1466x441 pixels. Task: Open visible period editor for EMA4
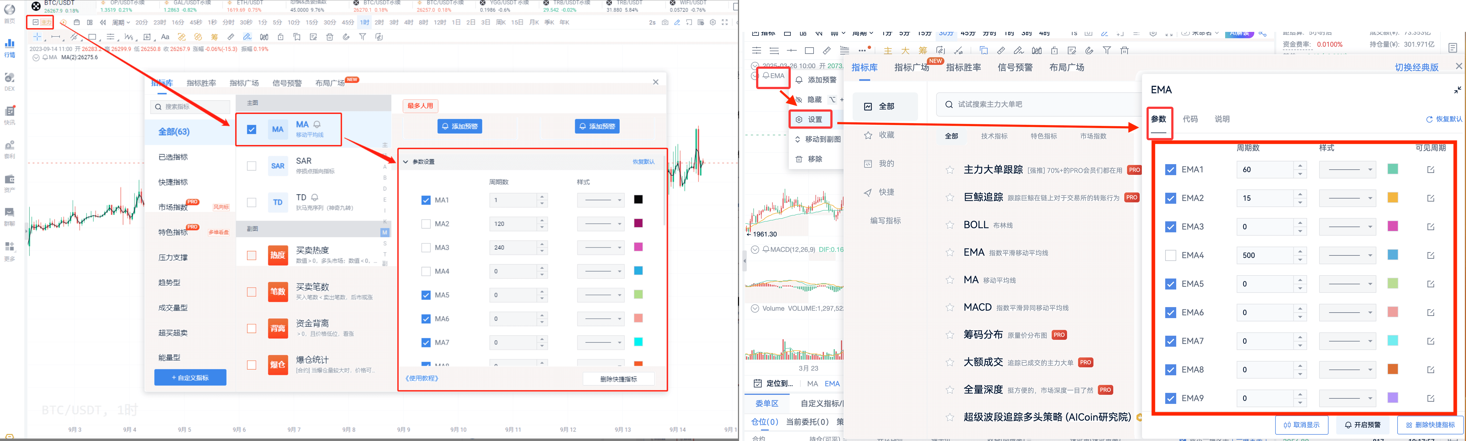coord(1431,255)
